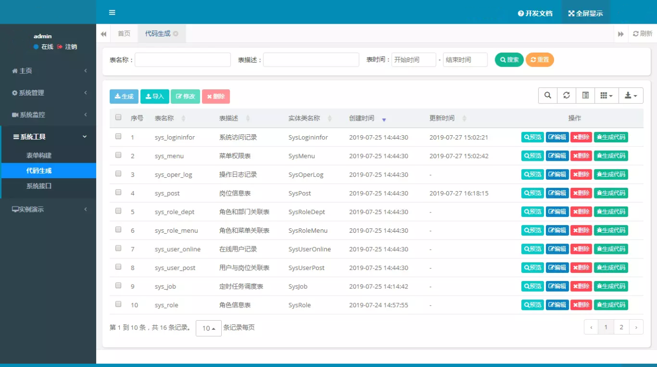Open the 结束时间 date picker
Screen dimensions: 657x367
tap(465, 60)
